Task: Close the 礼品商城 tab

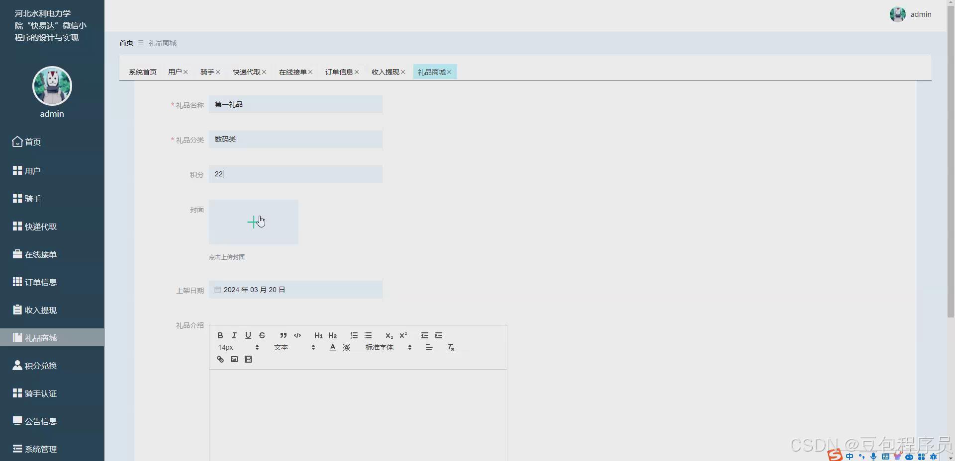Action: [449, 72]
